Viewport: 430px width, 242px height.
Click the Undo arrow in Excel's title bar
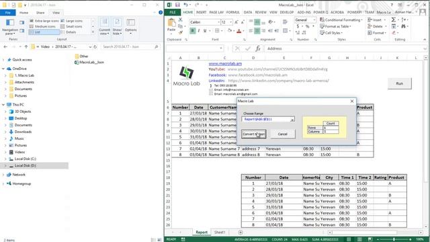point(186,5)
